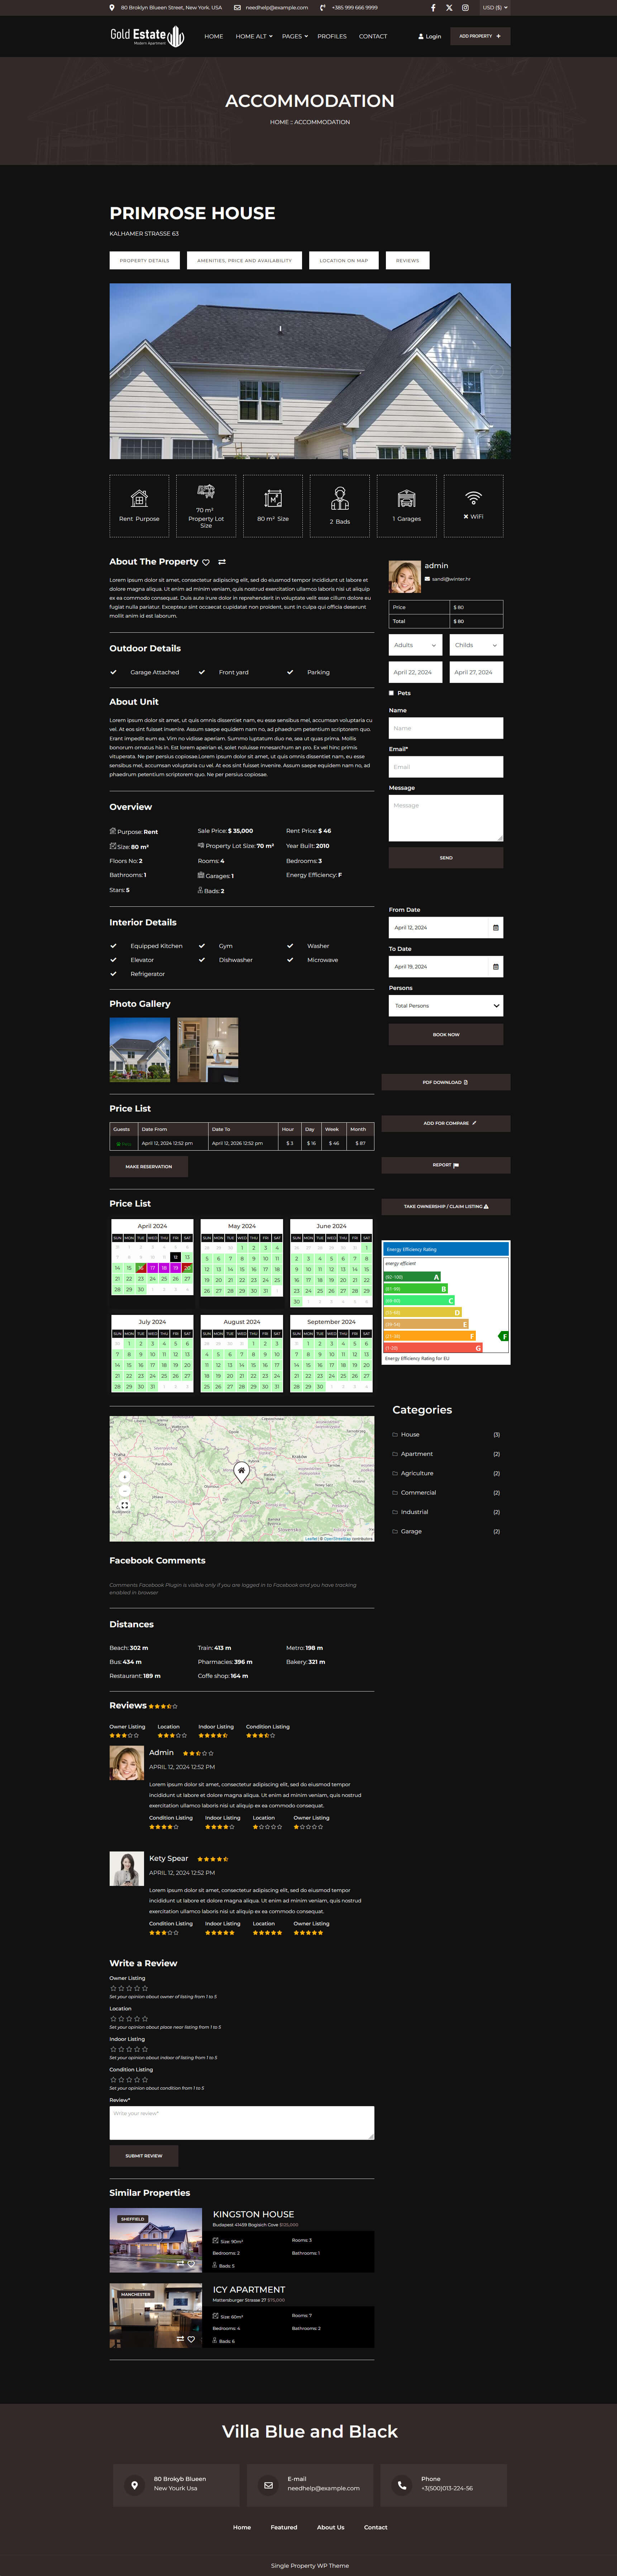Open the KINGSTON HOUSE similar property

(x=254, y=2214)
